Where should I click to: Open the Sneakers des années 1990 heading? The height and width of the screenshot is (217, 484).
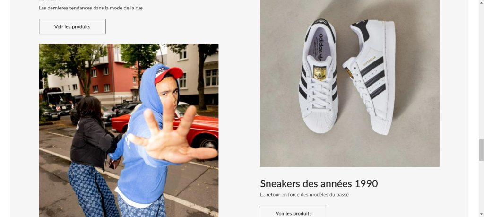click(x=319, y=183)
